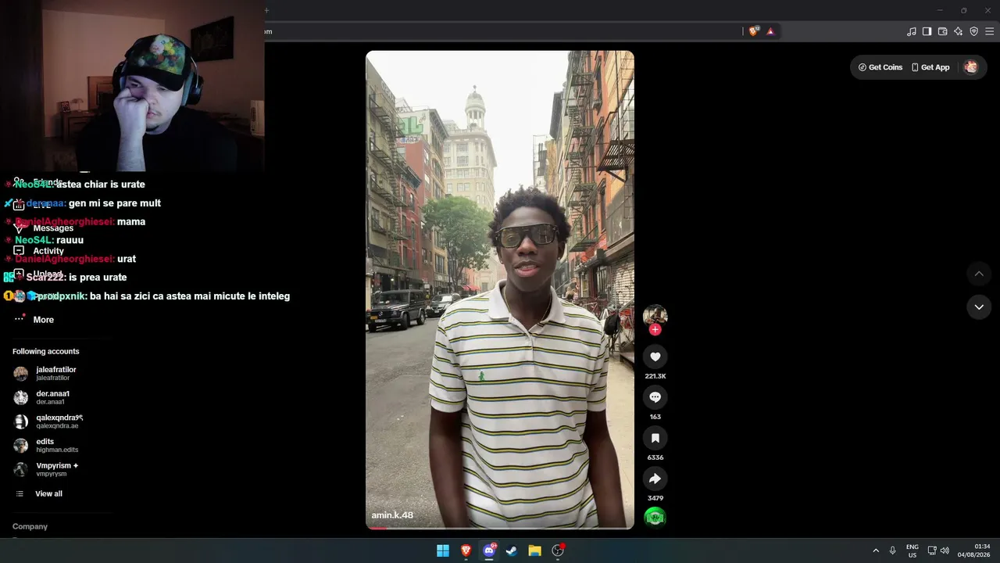Viewport: 1000px width, 563px height.
Task: Open the volume speaker tray icon
Action: pos(945,550)
